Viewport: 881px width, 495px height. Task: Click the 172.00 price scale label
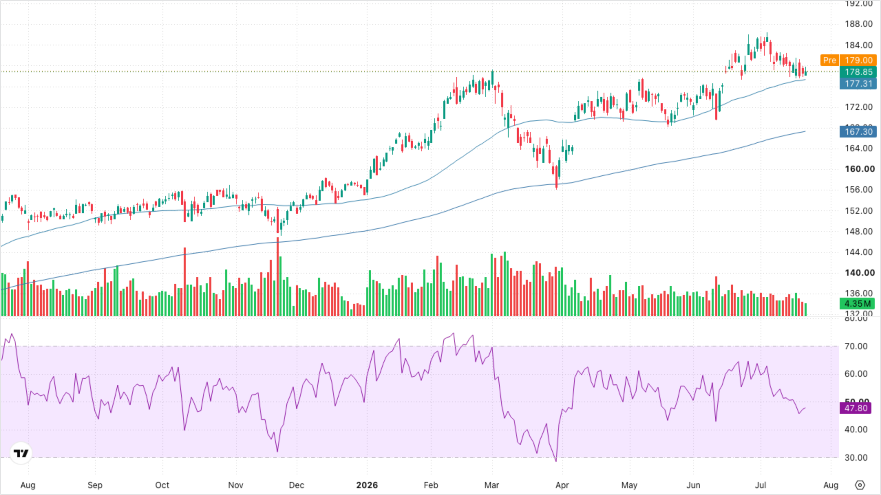[x=859, y=107]
